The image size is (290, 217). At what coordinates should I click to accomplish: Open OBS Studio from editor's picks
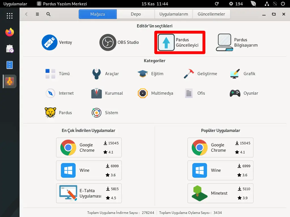click(x=119, y=42)
